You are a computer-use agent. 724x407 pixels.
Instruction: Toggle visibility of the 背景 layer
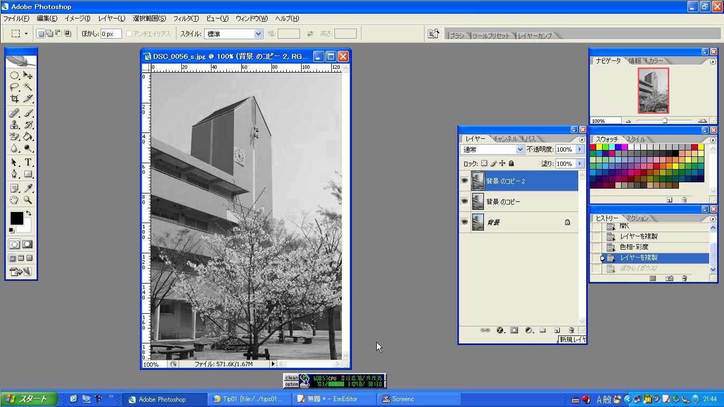point(465,222)
